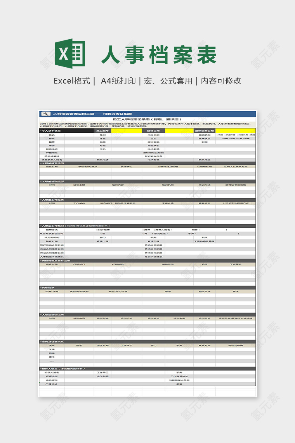Click the 出生日期 label in basic info
This screenshot has height=443, width=295.
click(154, 135)
